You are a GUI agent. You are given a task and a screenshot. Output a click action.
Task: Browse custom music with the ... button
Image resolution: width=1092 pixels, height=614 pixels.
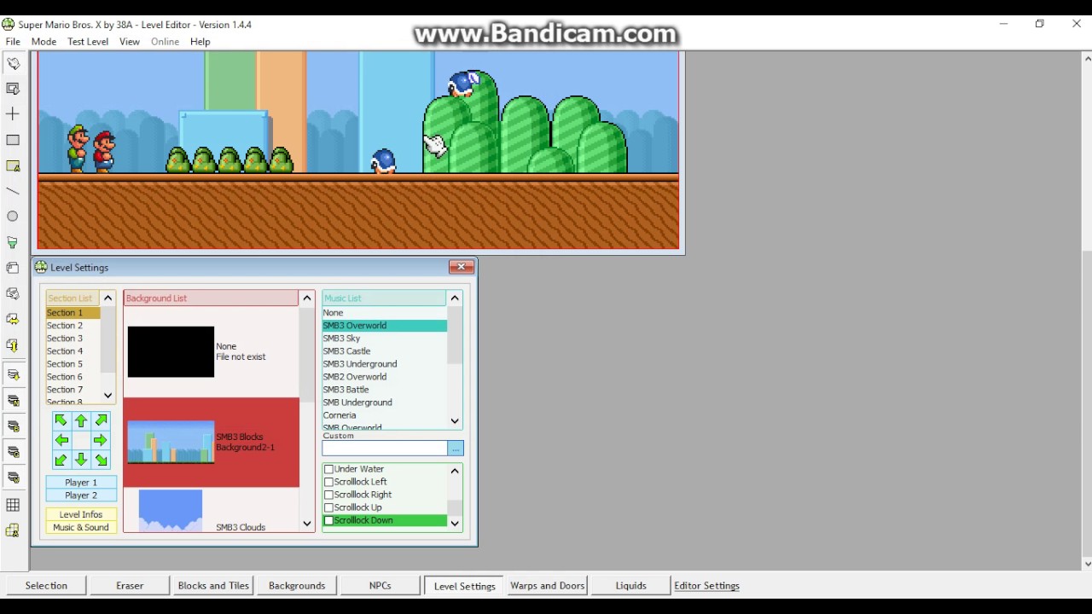click(x=455, y=449)
